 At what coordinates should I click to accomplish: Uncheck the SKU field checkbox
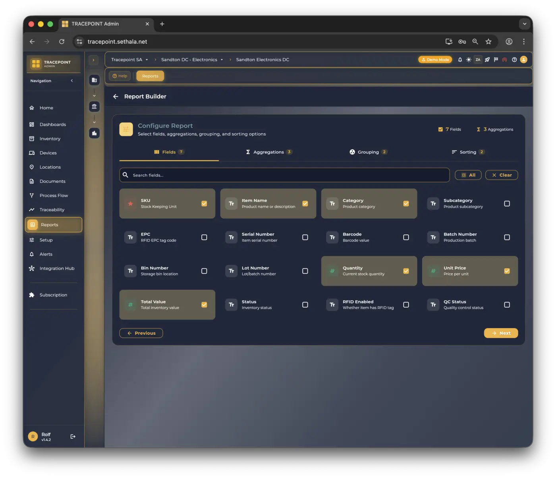tap(204, 203)
